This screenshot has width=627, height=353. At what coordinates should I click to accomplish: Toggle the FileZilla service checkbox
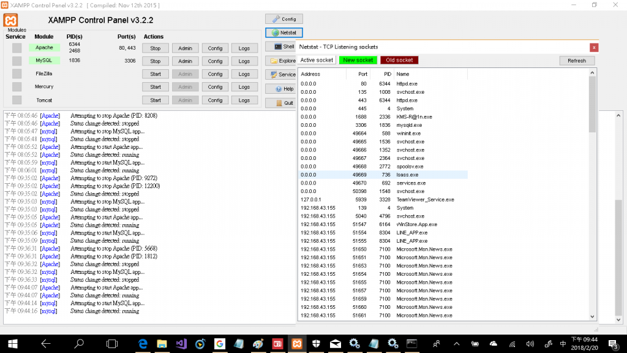(x=17, y=74)
